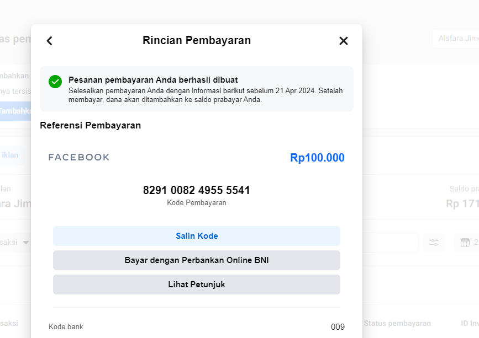Click the partially hidden blue Tambahkan button
479x338 pixels.
[x=15, y=111]
